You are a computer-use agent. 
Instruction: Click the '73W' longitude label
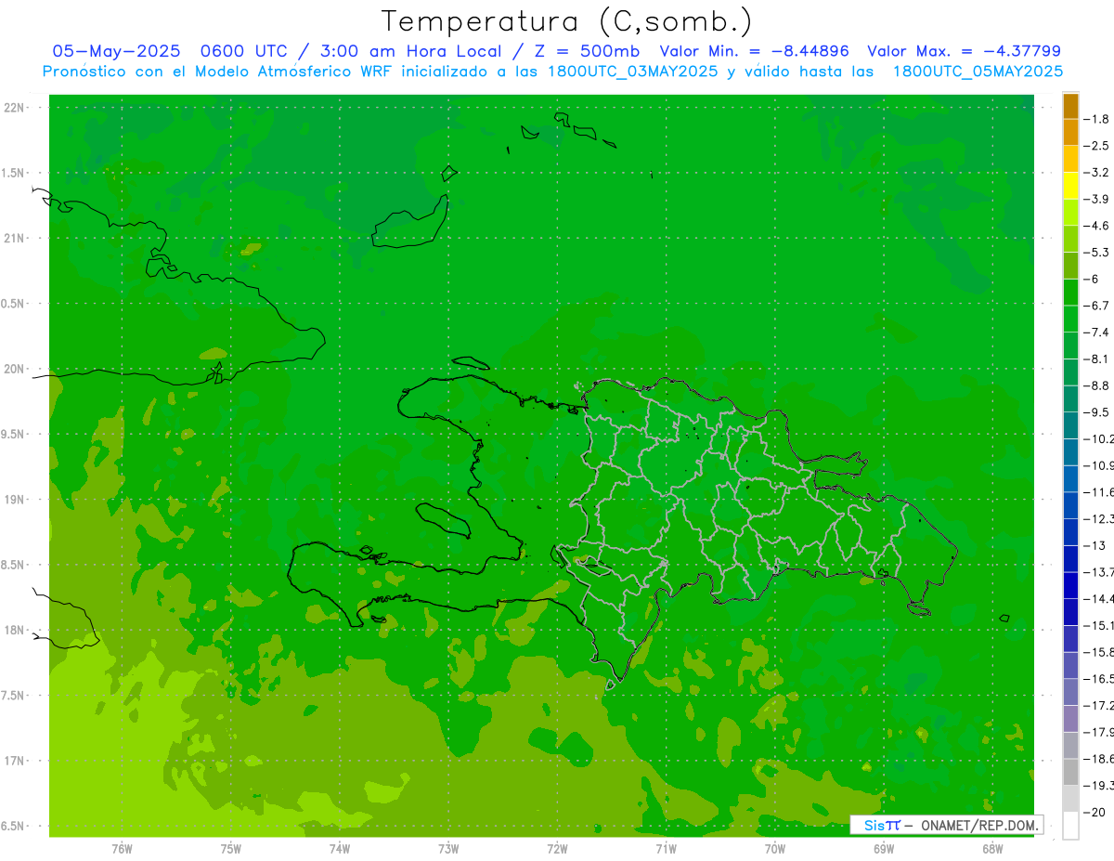448,849
